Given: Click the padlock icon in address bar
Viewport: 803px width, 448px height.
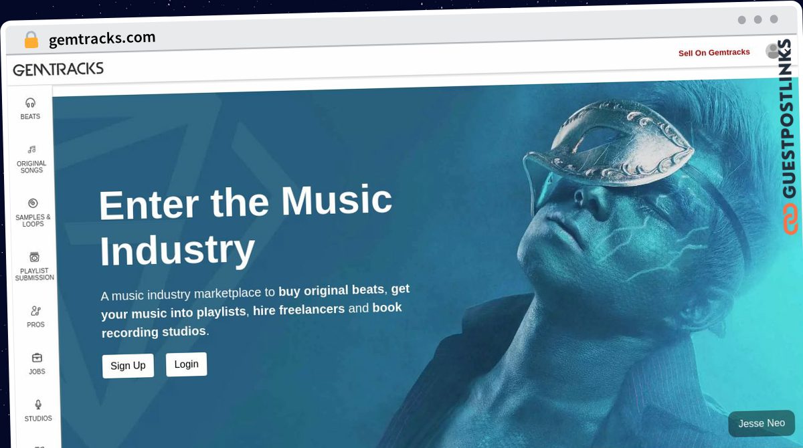Looking at the screenshot, I should (31, 40).
